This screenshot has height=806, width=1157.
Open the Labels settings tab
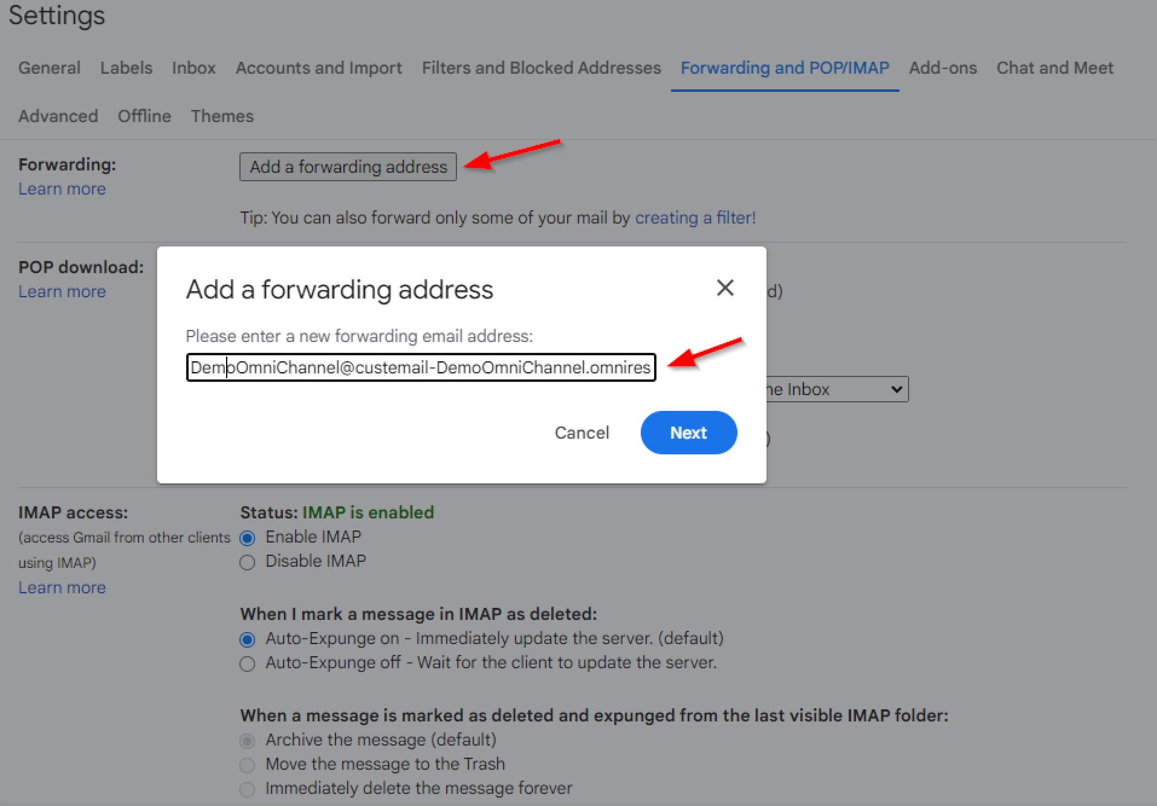[126, 68]
